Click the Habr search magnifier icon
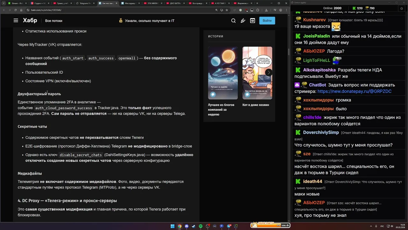The width and height of the screenshot is (408, 230). [233, 20]
